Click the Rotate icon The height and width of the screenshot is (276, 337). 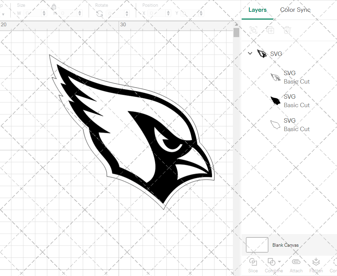point(99,13)
